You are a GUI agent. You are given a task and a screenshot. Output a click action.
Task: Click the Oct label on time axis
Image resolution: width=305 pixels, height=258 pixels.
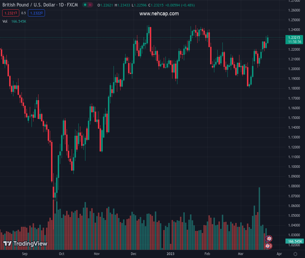coord(61,254)
